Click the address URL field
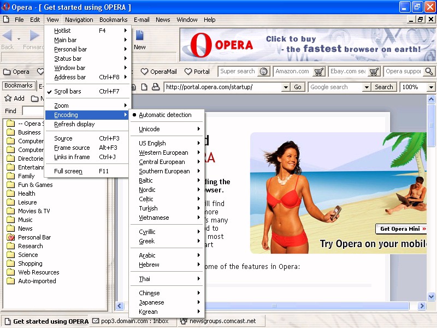Viewport: 437px width, 328px height. point(223,87)
